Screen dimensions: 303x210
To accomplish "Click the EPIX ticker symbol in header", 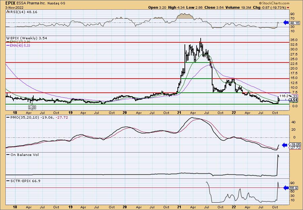I will (x=10, y=3).
